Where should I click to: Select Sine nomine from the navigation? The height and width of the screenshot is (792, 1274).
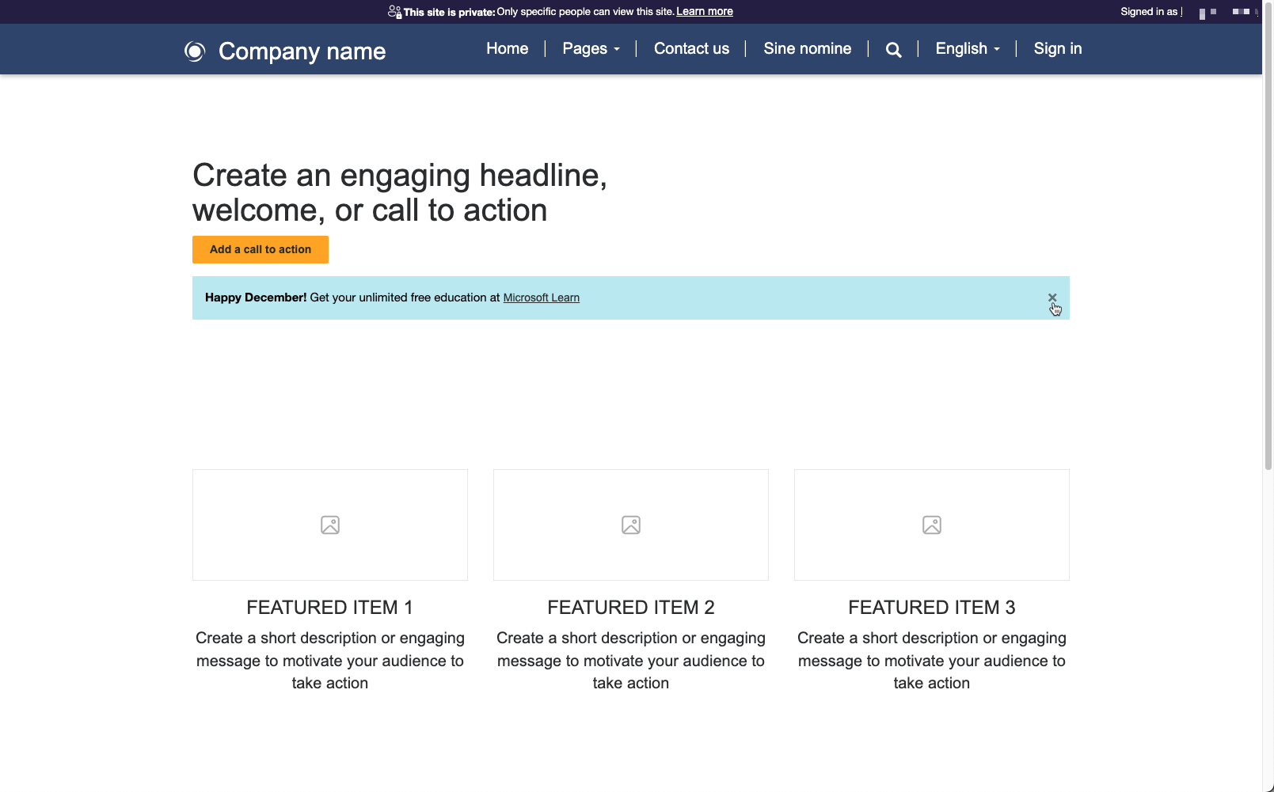pos(807,48)
